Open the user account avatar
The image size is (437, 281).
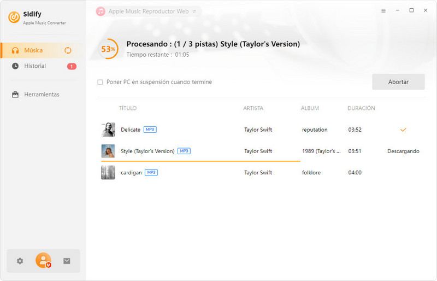pyautogui.click(x=44, y=260)
